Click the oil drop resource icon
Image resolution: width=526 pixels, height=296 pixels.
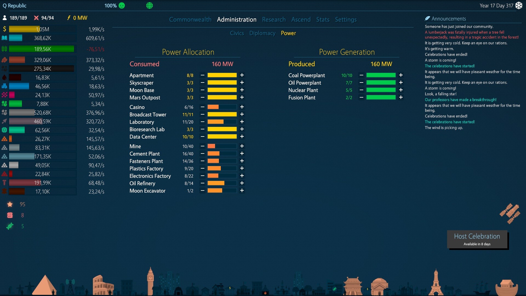[4, 77]
